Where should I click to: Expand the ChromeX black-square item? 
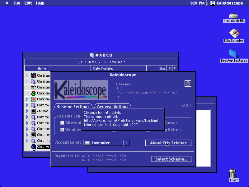tap(27, 135)
